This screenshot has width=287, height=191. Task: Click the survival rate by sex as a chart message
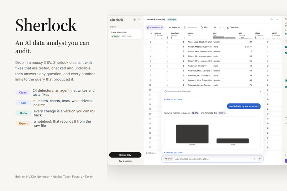coord(244,106)
